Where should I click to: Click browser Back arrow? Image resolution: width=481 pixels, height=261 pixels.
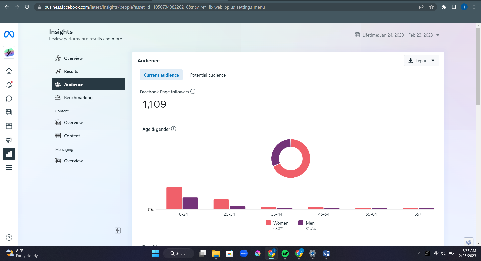coord(7,7)
